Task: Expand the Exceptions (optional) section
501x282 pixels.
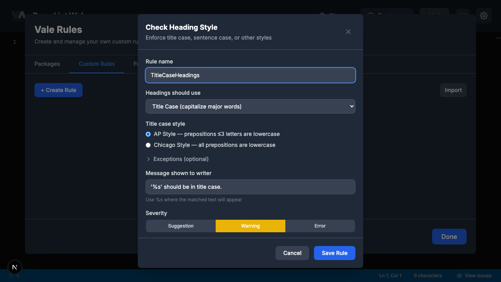Action: click(177, 159)
